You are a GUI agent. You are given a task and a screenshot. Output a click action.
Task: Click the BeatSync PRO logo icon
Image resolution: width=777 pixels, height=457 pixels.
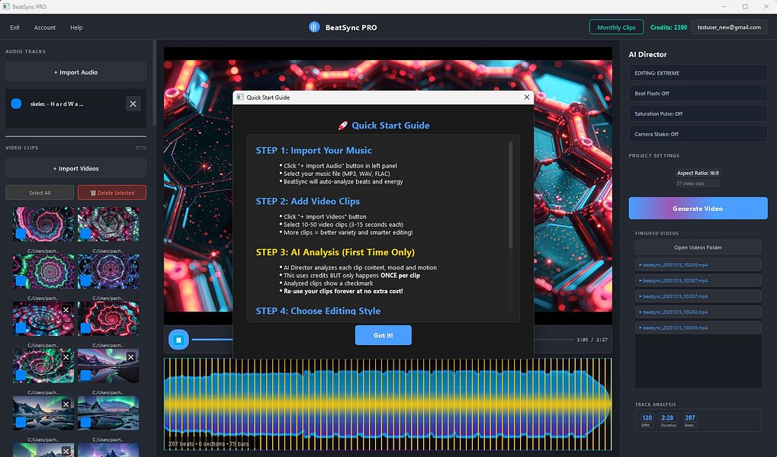tap(313, 27)
